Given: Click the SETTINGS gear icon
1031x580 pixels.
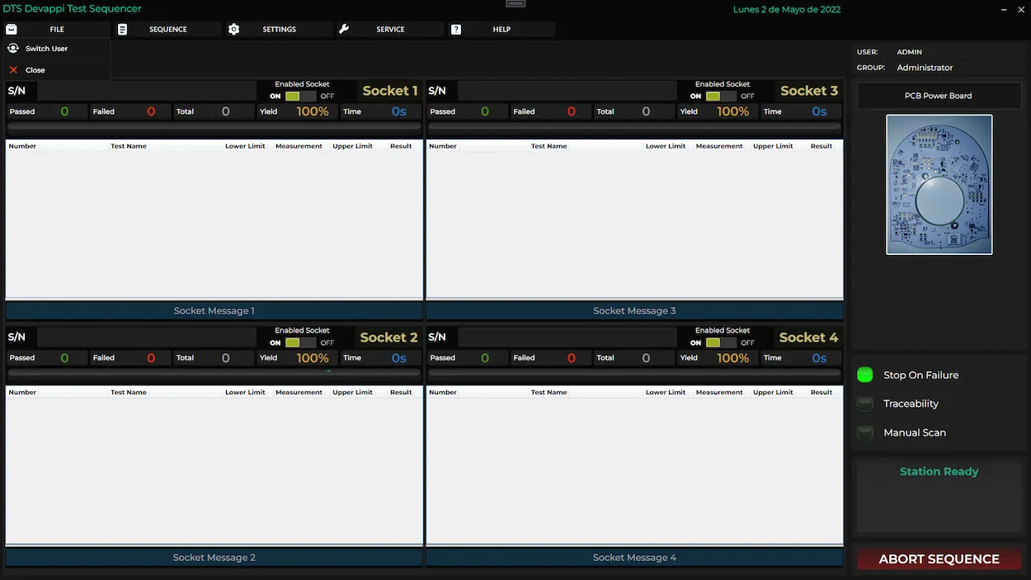Looking at the screenshot, I should click(234, 29).
